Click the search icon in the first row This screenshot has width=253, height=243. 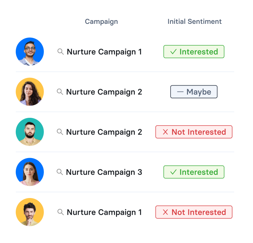tap(61, 52)
